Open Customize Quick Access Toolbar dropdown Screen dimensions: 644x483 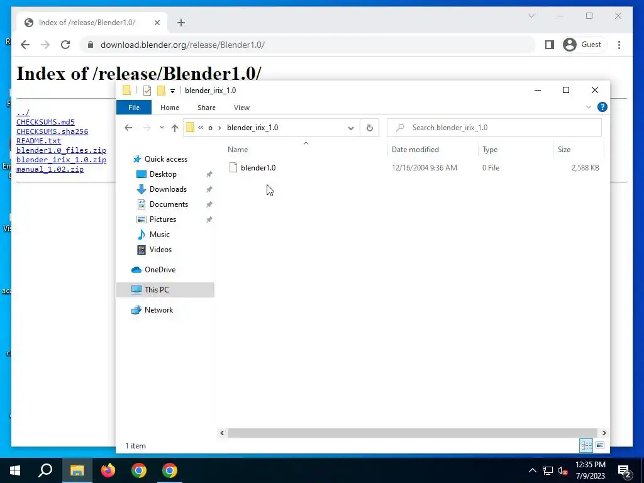(x=172, y=91)
